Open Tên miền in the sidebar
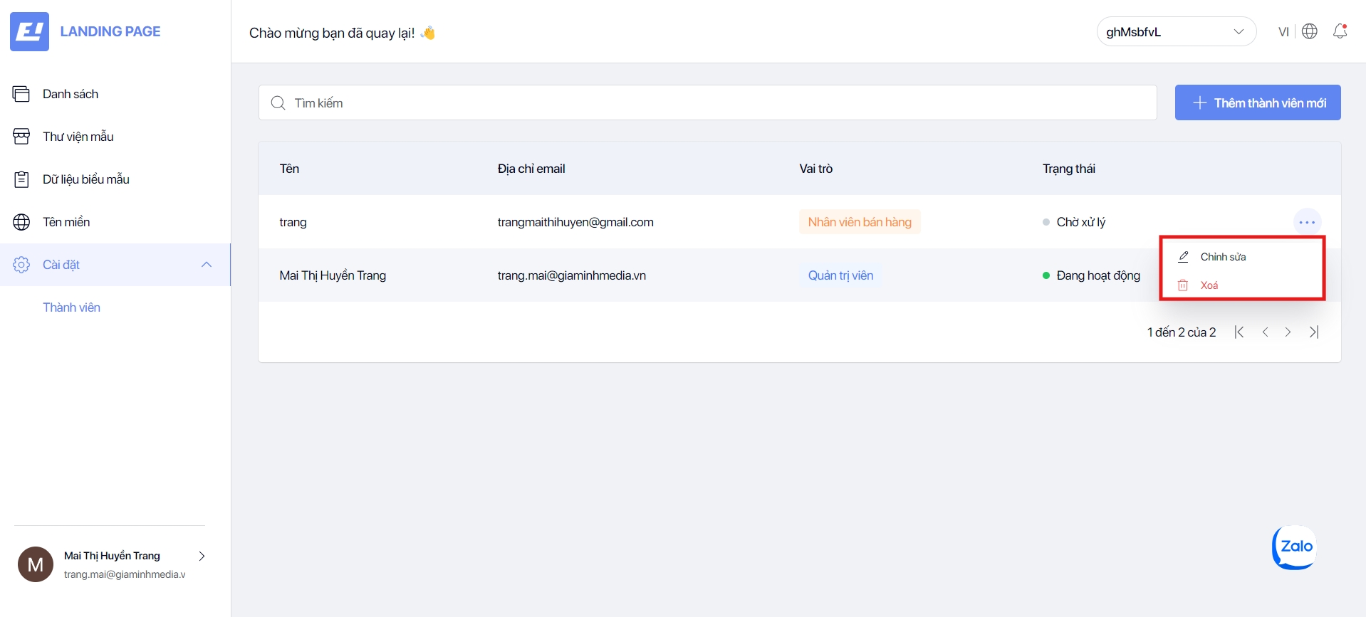This screenshot has width=1366, height=617. (66, 222)
